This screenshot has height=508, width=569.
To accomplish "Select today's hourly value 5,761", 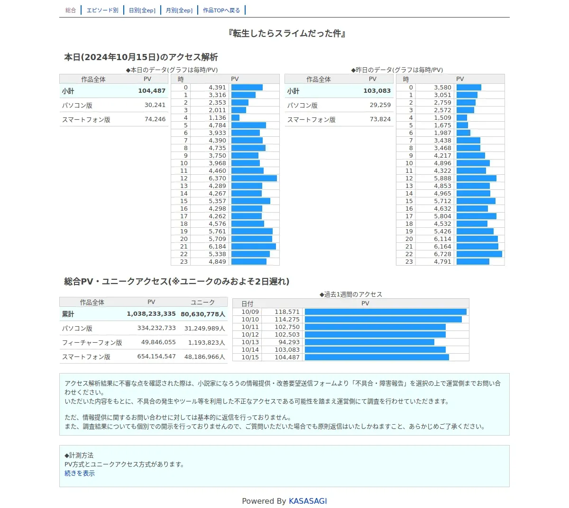I will [x=217, y=232].
